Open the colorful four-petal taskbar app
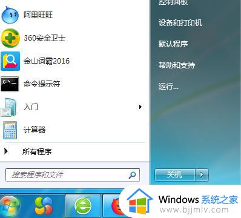Screen dimensions: 241x218 44,206
